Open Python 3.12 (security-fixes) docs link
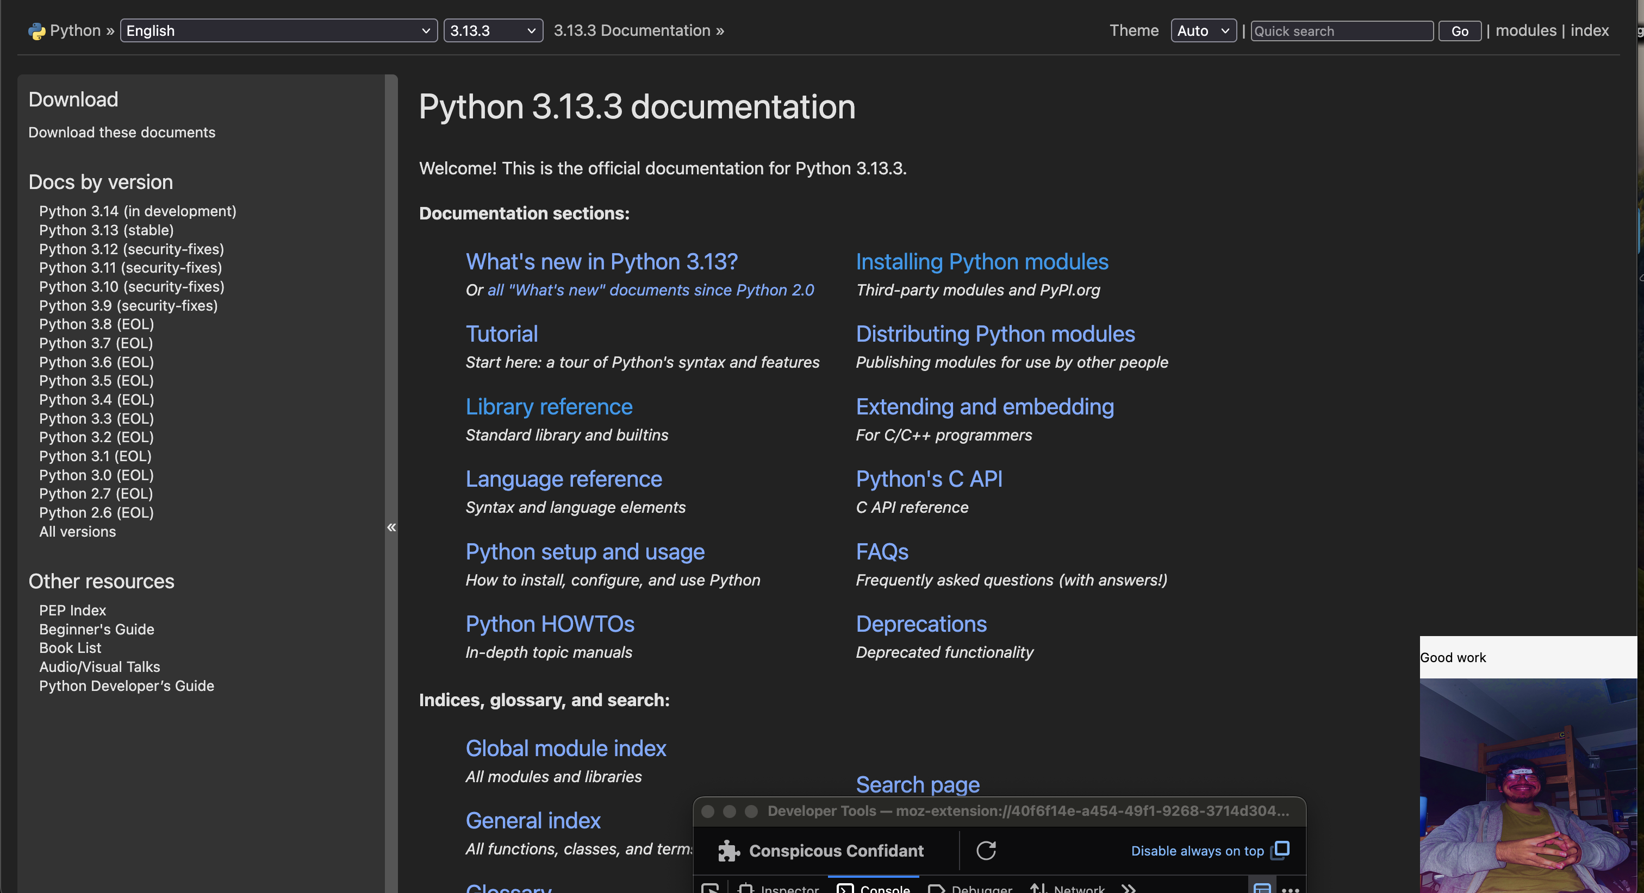 (132, 249)
